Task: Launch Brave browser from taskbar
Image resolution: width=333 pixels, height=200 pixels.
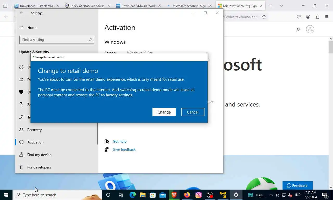Action: pyautogui.click(x=174, y=195)
